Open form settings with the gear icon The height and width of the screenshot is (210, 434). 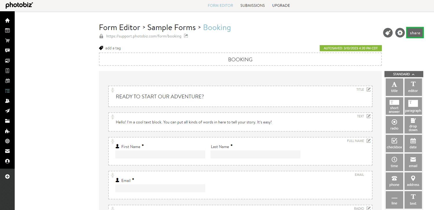pos(400,33)
